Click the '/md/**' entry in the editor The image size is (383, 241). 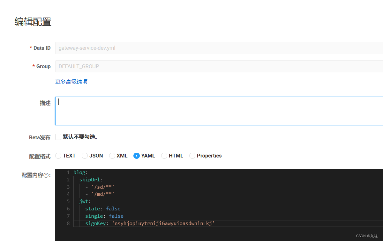(x=102, y=194)
